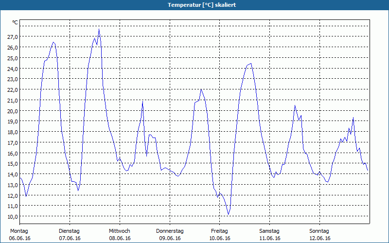389x243 pixels.
Task: Click the Donnerstag day label
Action: pos(170,231)
